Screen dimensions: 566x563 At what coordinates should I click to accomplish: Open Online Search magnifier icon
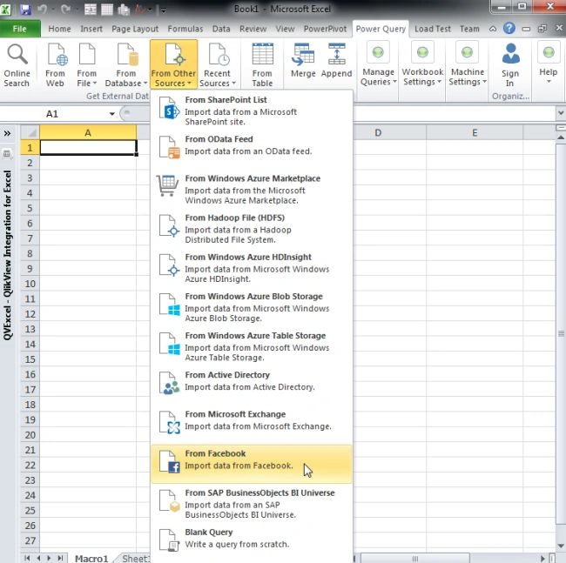tap(17, 54)
